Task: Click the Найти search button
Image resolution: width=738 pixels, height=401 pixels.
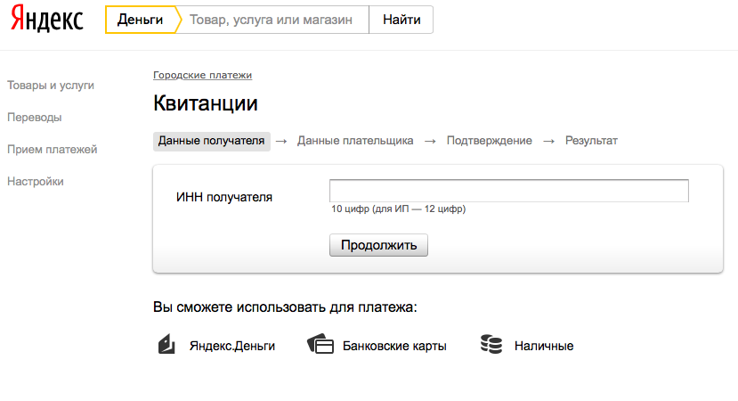Action: (401, 20)
